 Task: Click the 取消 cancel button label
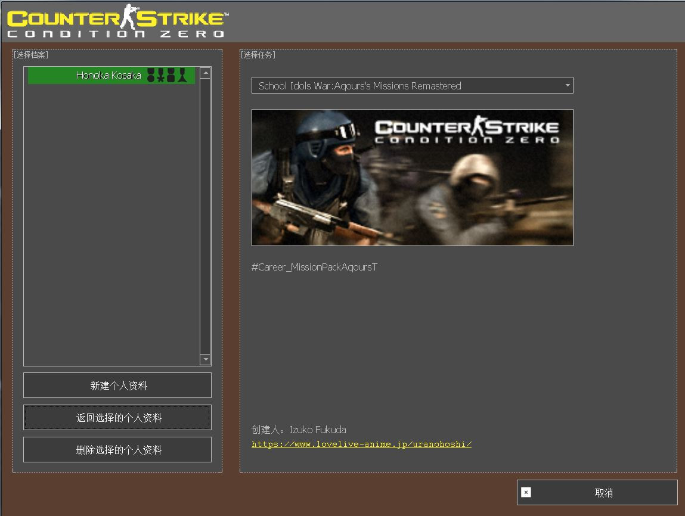pyautogui.click(x=603, y=493)
